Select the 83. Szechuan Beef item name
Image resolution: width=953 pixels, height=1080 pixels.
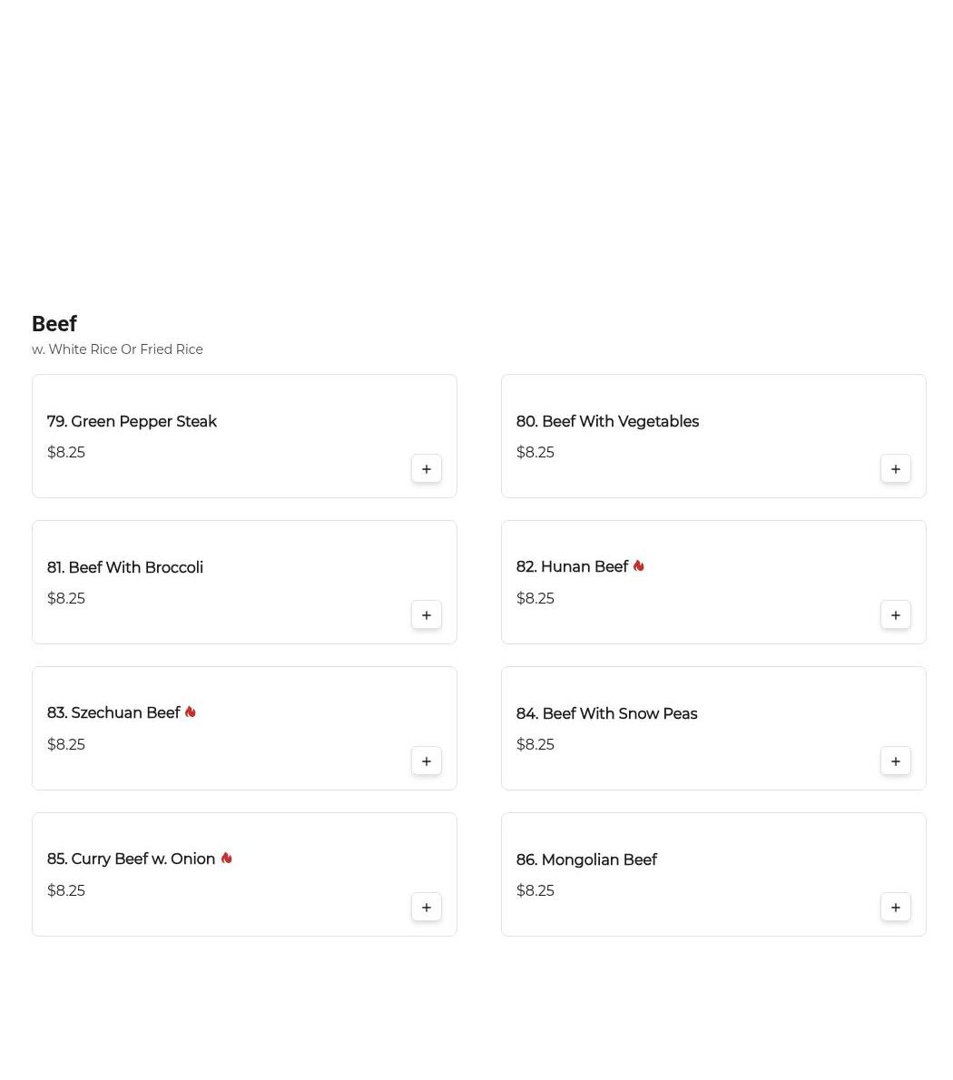(x=113, y=712)
